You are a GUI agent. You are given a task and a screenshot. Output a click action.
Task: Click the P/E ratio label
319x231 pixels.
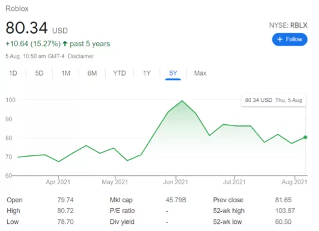[x=123, y=211]
